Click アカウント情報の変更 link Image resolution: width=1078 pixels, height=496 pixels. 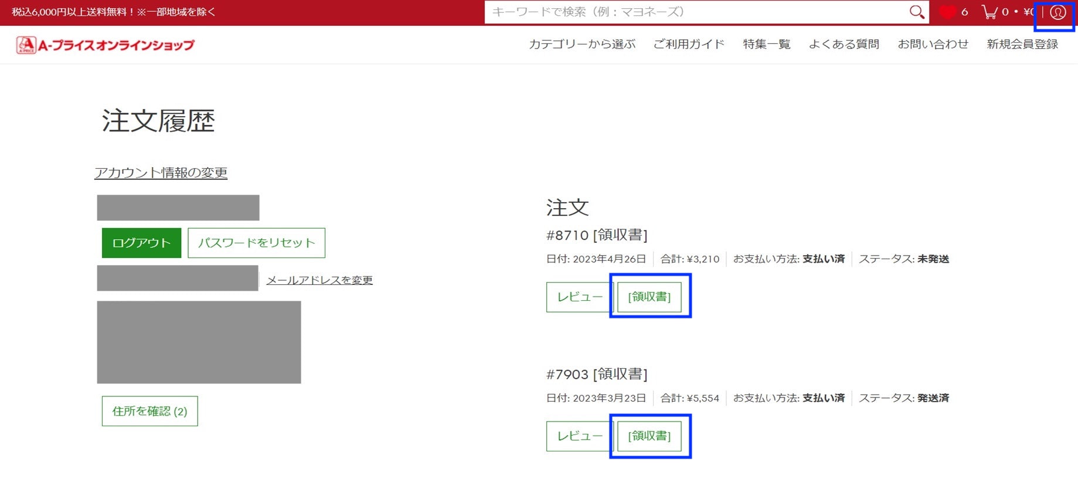[x=161, y=173]
